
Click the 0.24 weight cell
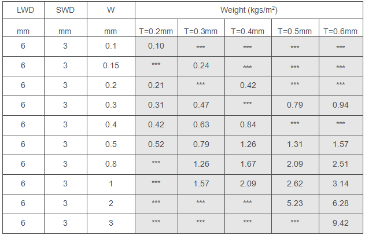[x=201, y=66]
